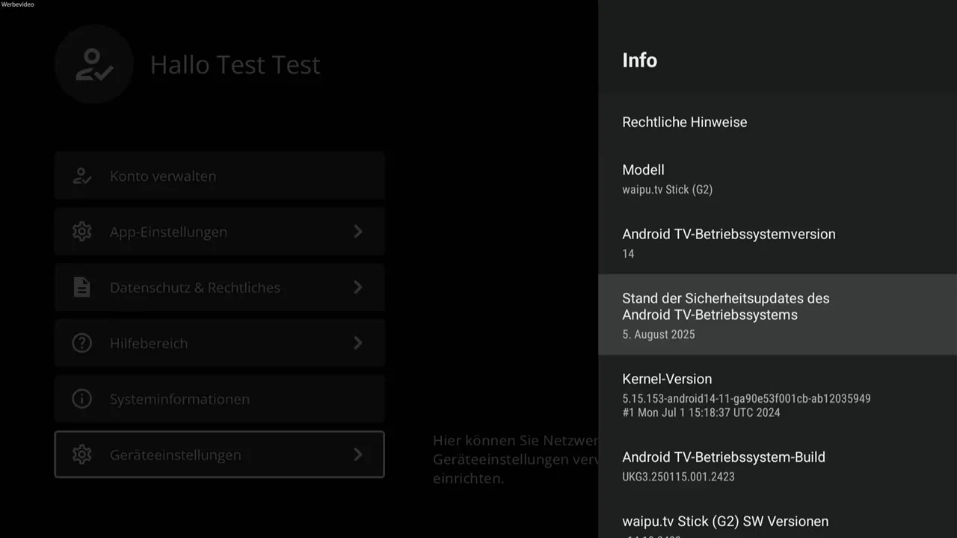Viewport: 957px width, 538px height.
Task: Click the App-Einstellungen gear icon
Action: click(81, 232)
